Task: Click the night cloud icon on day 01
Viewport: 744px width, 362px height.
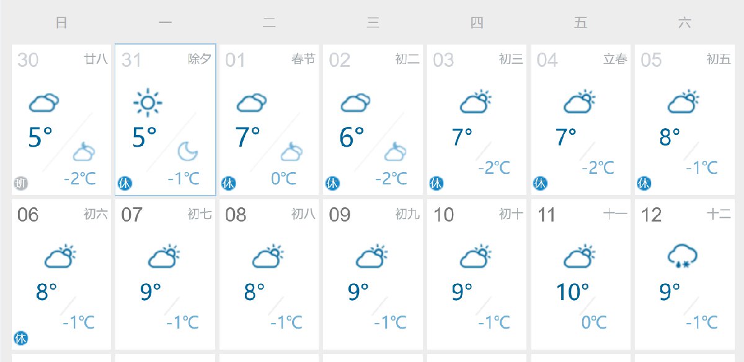Action: coord(291,151)
